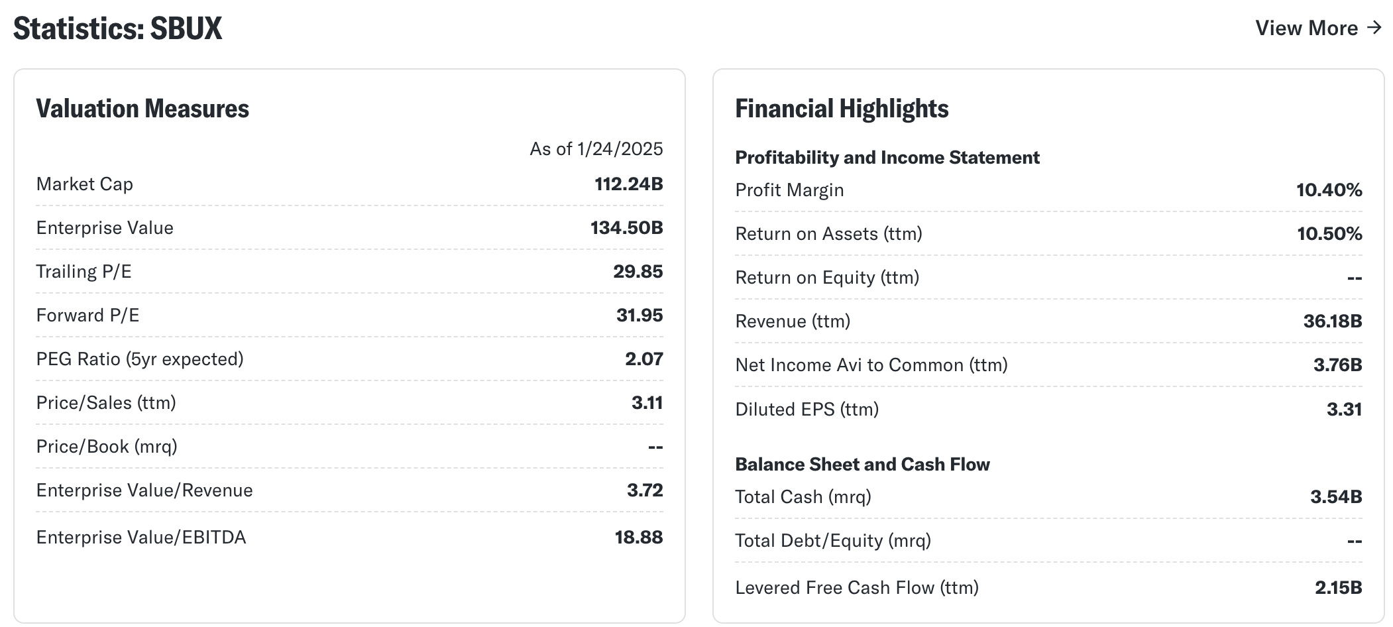The width and height of the screenshot is (1393, 627).
Task: Click the Enterprise Value/Revenue label
Action: tap(144, 490)
